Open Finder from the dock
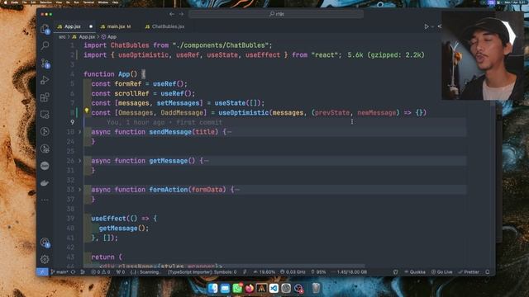This screenshot has height=297, width=529. 213,288
